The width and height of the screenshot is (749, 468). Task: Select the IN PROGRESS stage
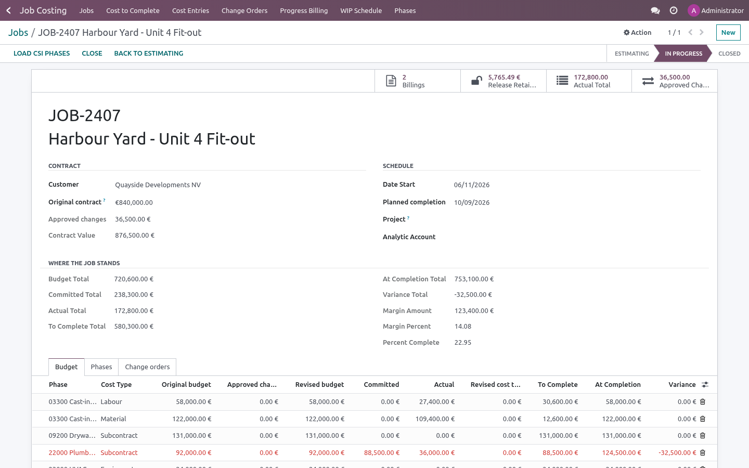[x=683, y=54]
